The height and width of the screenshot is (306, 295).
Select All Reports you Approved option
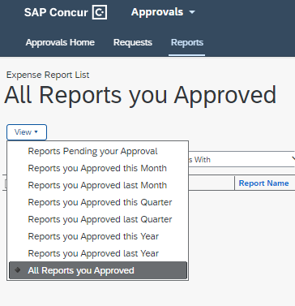pyautogui.click(x=97, y=270)
